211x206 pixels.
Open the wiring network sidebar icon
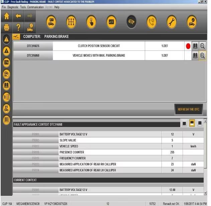point(6,97)
